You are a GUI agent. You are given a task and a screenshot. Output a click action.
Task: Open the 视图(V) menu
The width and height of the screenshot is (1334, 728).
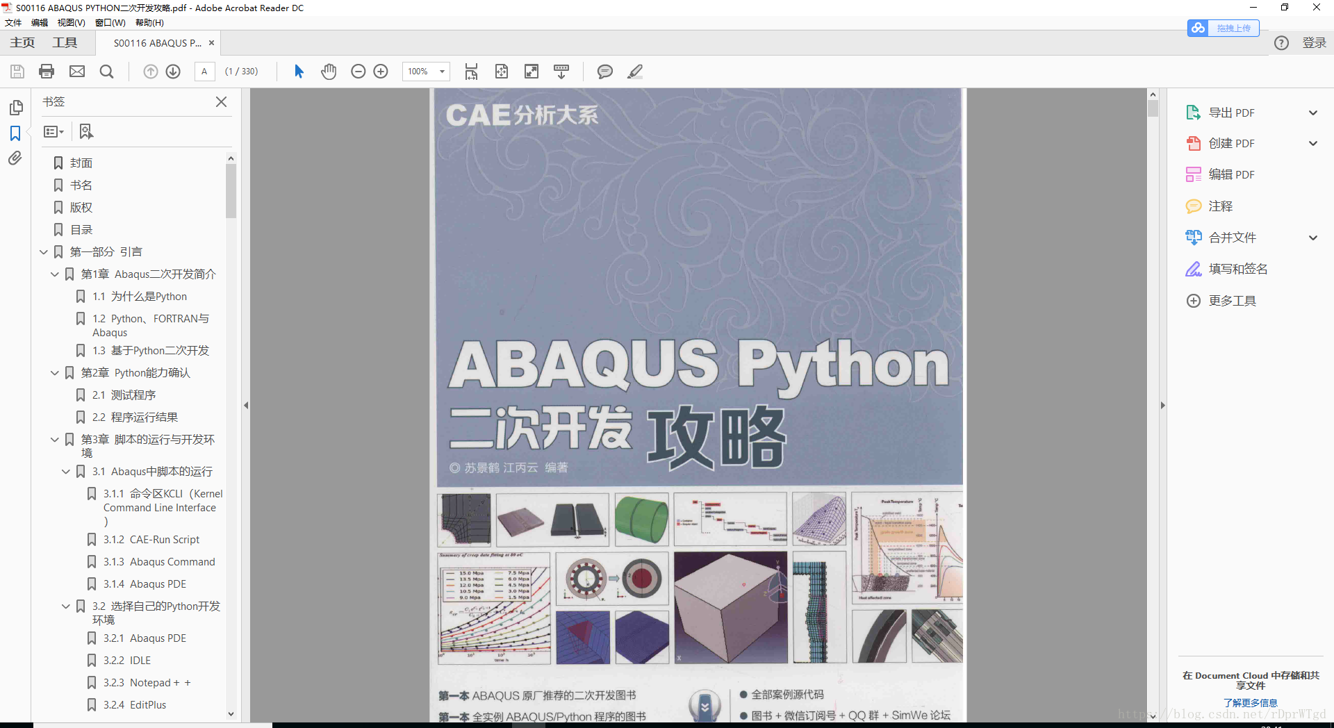71,23
